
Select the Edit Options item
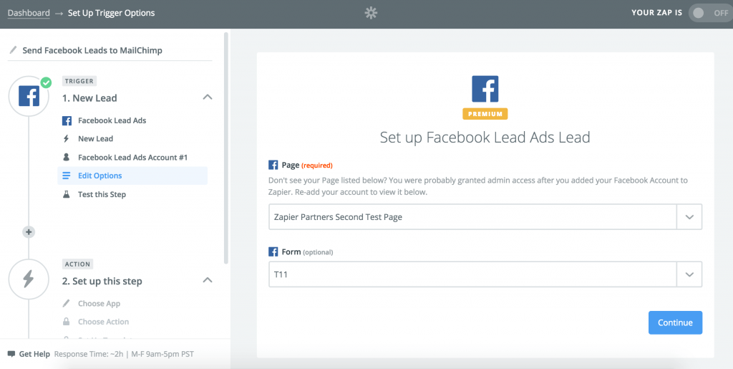[x=132, y=176]
